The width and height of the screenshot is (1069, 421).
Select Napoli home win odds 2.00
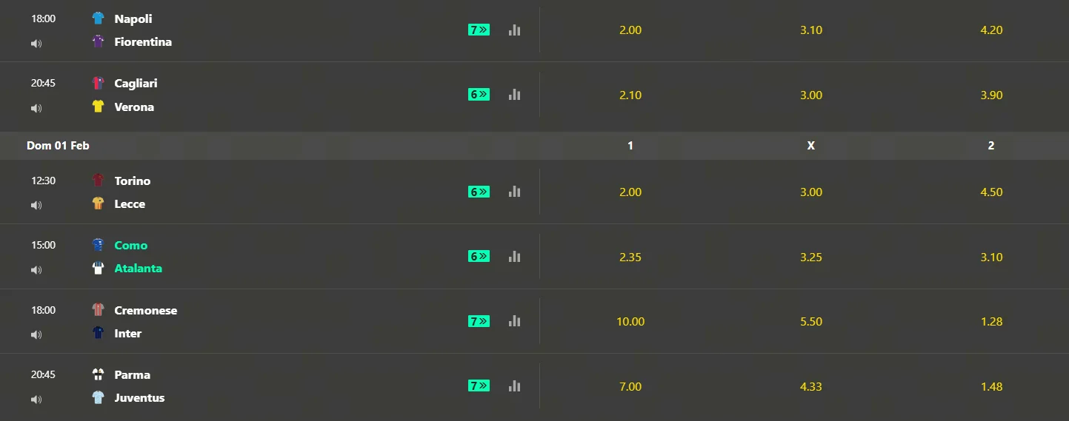(x=630, y=30)
